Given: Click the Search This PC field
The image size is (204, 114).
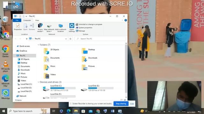Looking at the screenshot, I should click(x=100, y=39).
